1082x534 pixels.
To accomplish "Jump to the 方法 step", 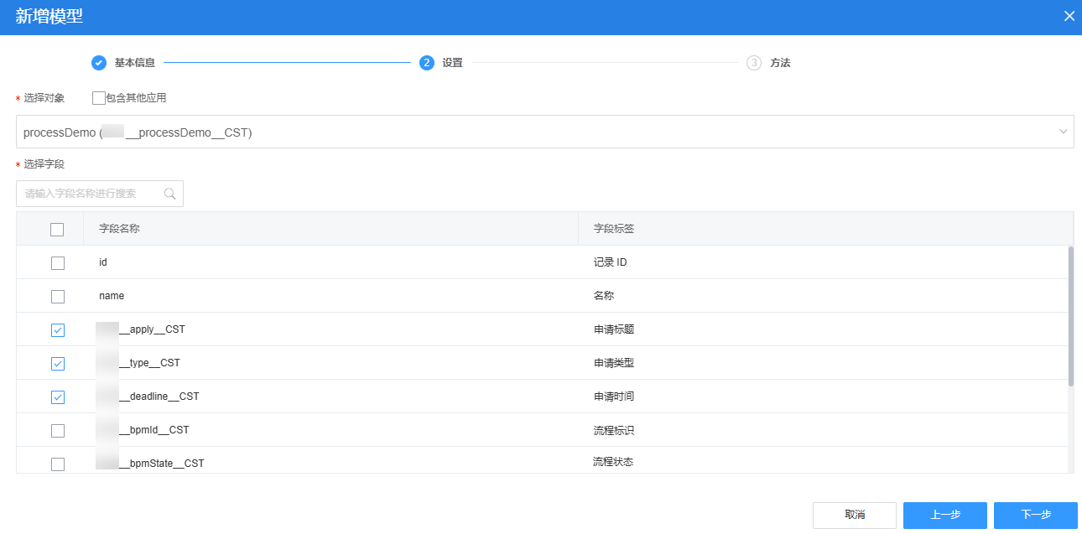I will click(780, 63).
